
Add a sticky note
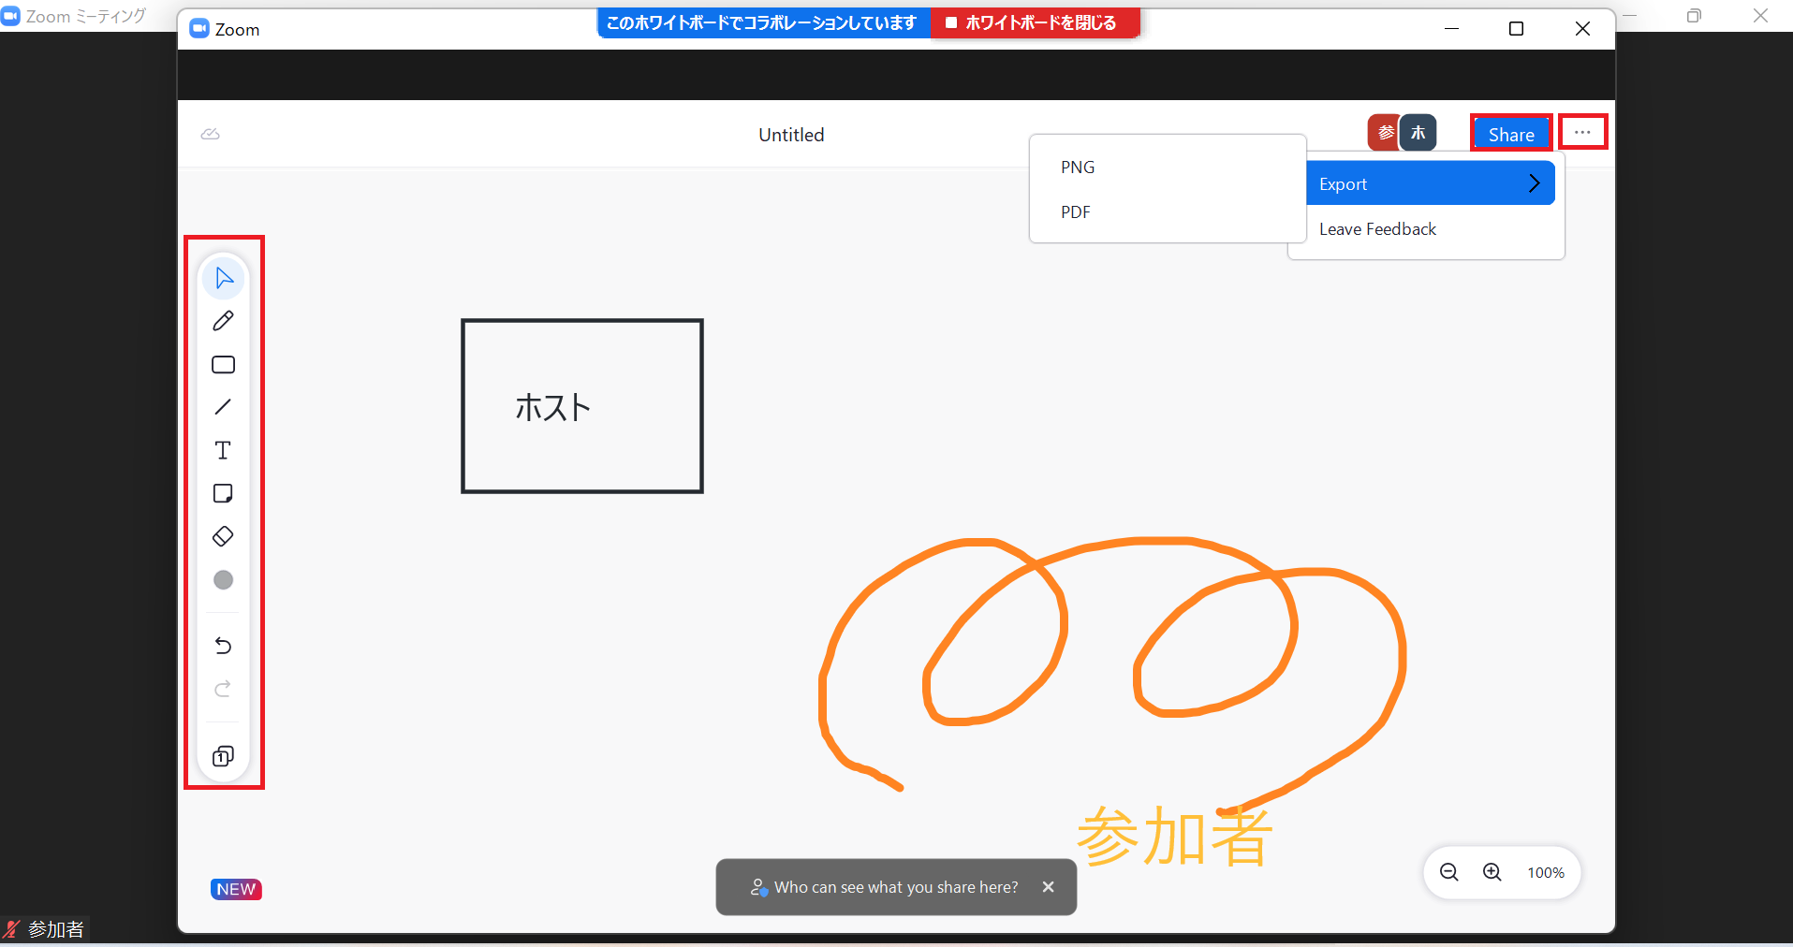pos(223,493)
